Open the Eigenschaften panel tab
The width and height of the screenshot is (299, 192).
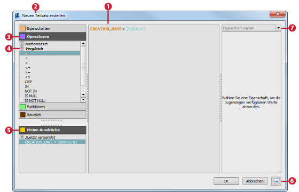(52, 29)
